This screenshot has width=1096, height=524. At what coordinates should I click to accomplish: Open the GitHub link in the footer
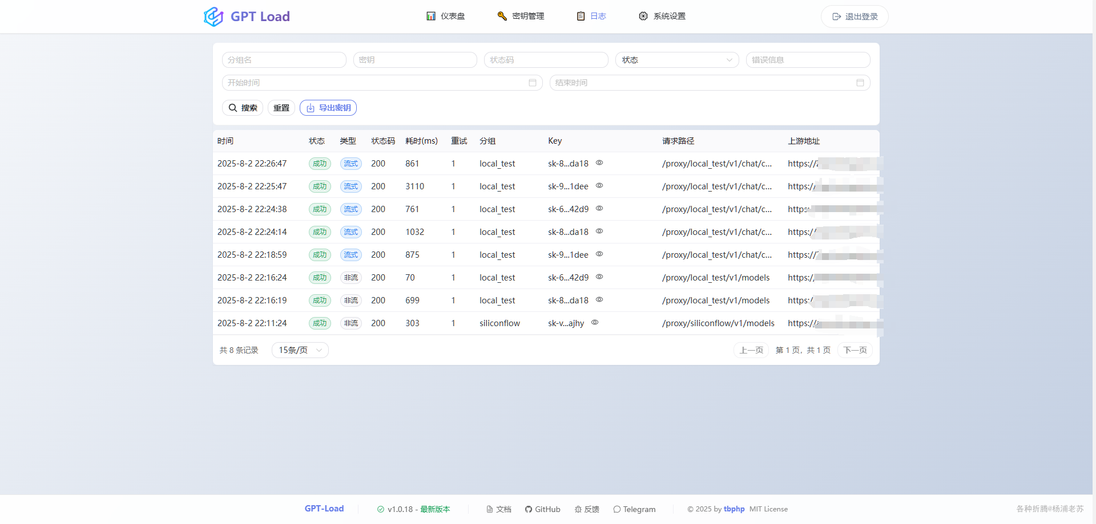click(x=542, y=509)
